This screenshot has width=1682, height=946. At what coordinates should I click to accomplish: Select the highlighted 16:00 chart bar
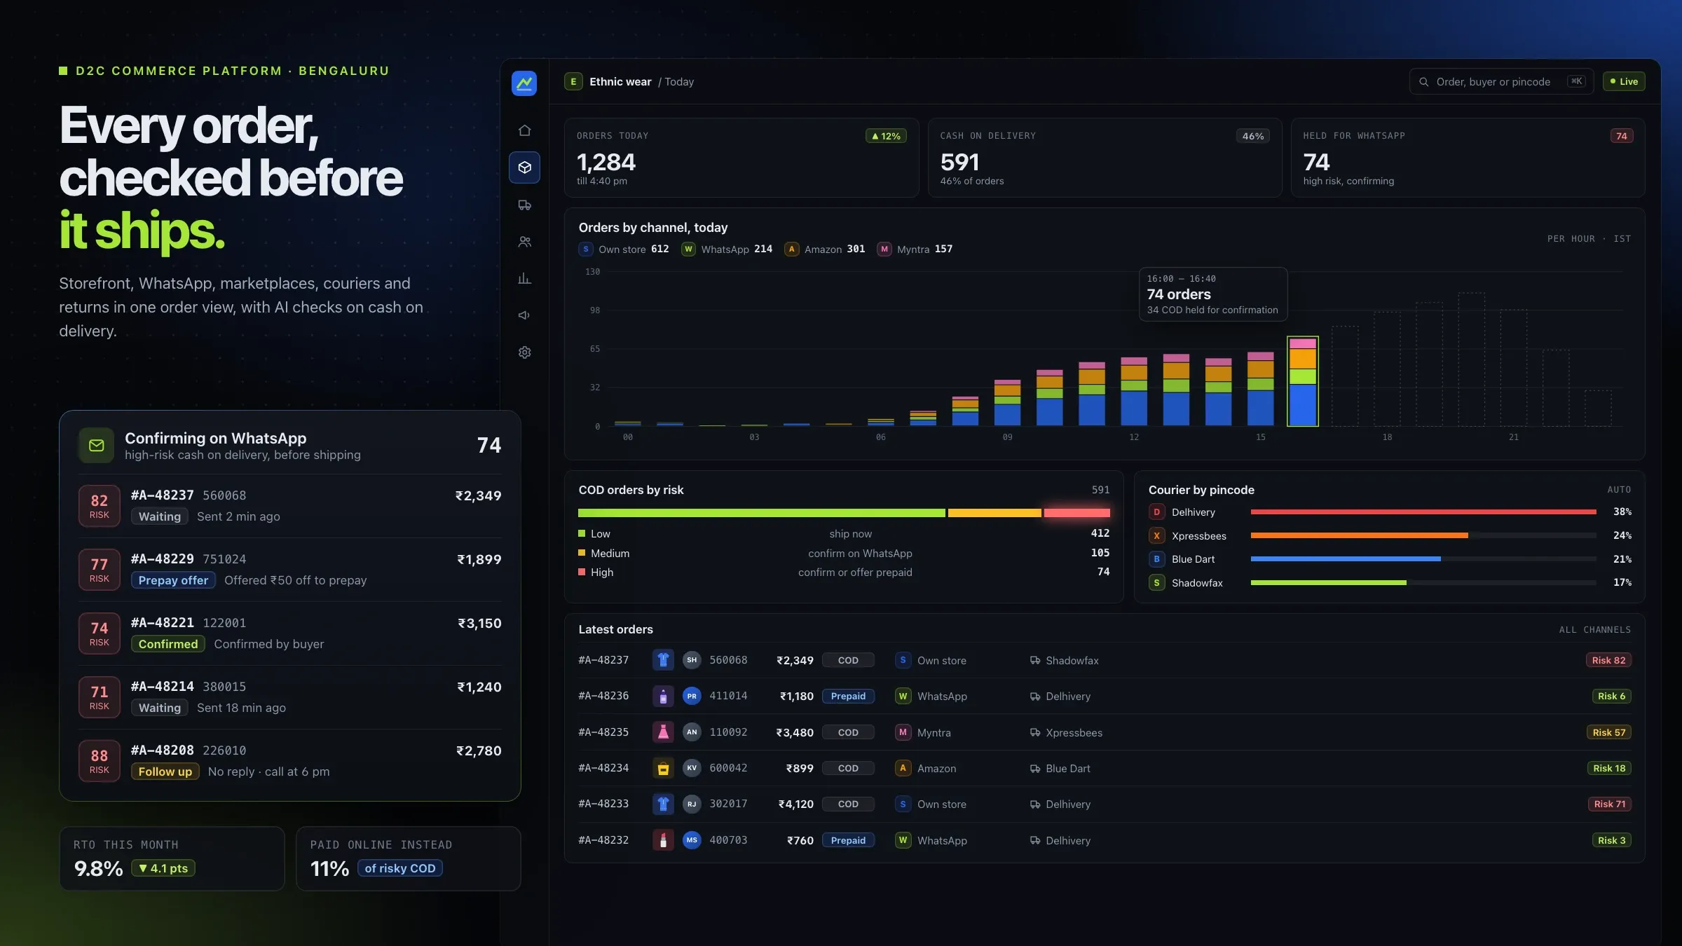point(1303,382)
